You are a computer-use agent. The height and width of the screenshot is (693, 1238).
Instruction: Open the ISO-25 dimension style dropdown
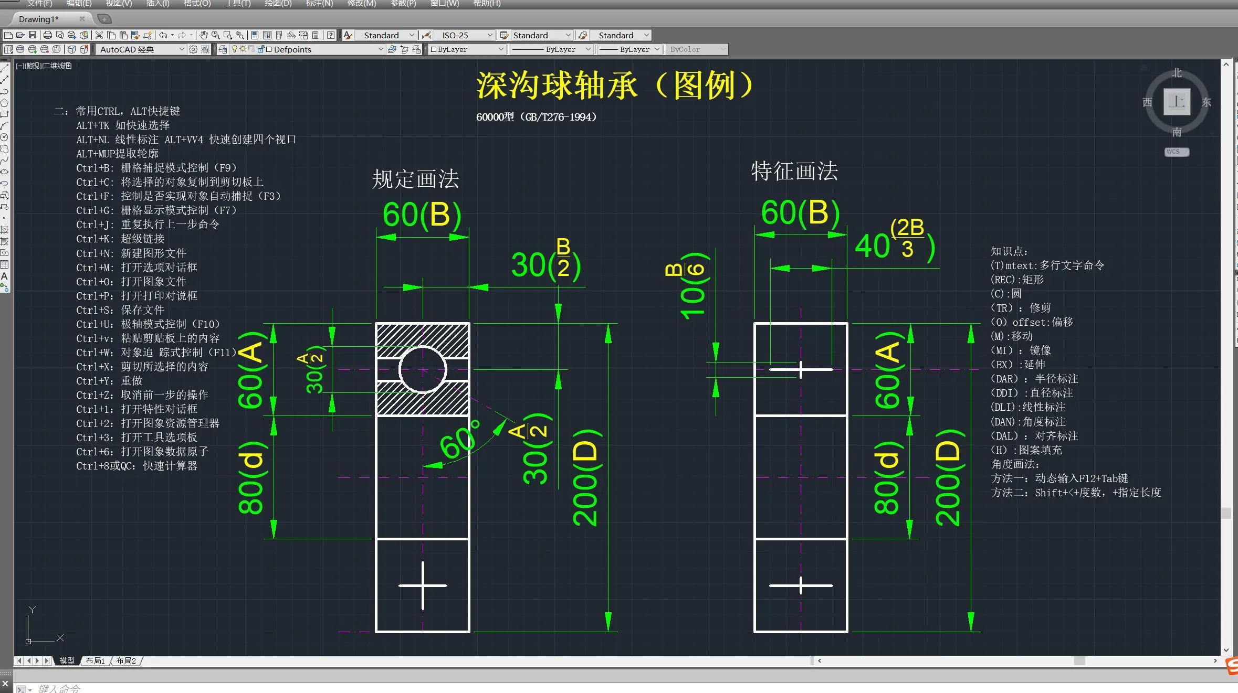(x=490, y=35)
